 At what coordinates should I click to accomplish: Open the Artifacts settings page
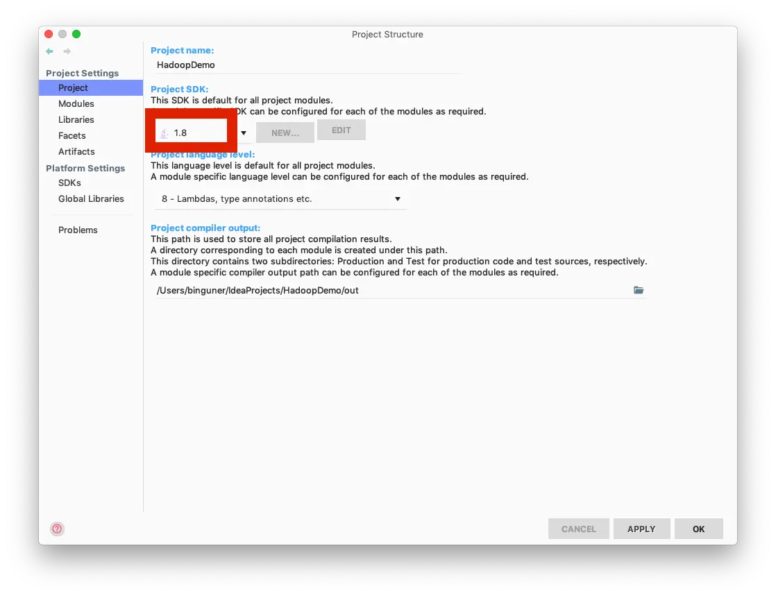[x=76, y=151]
